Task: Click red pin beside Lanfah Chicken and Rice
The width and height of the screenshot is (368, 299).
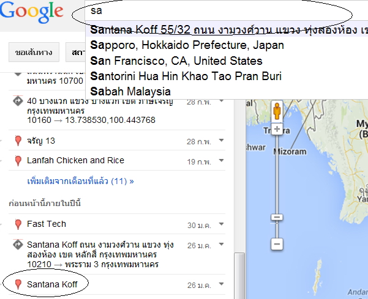Action: 18,161
